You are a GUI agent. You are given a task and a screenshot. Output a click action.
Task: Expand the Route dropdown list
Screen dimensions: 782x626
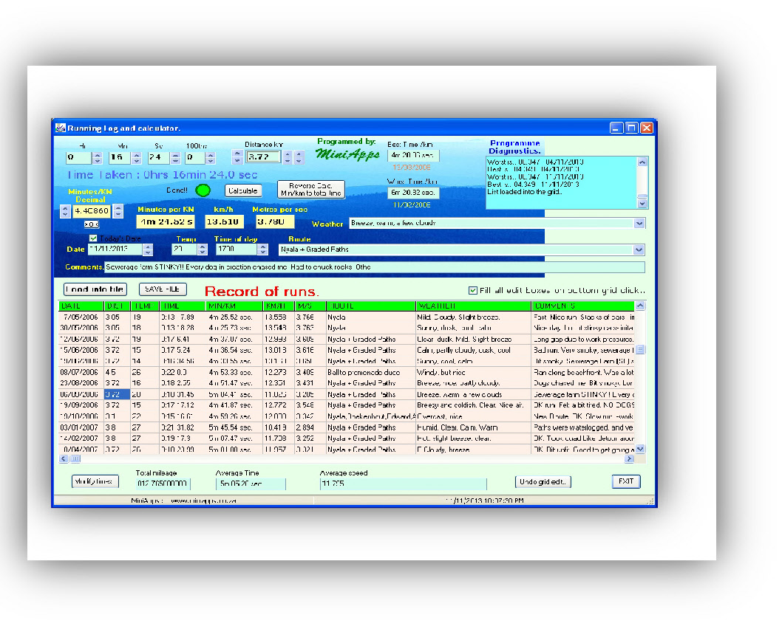click(x=639, y=250)
